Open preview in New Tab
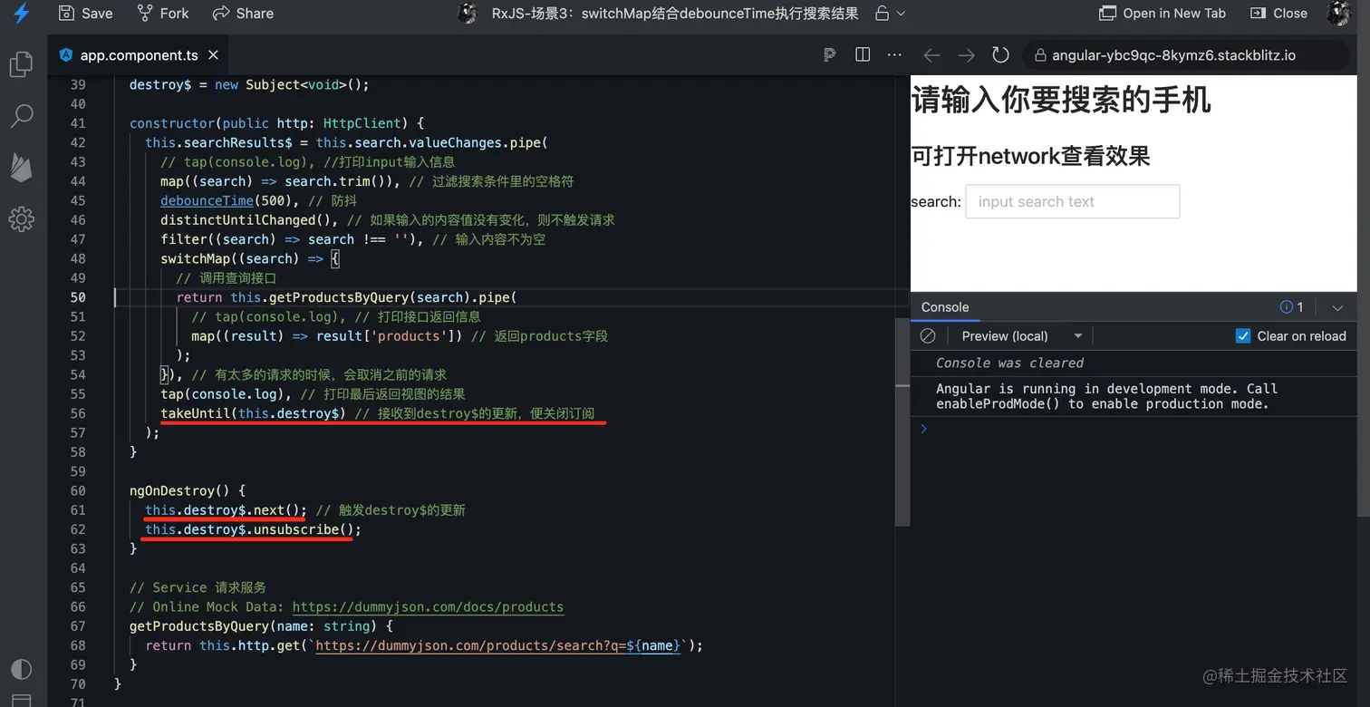1370x707 pixels. (1163, 14)
